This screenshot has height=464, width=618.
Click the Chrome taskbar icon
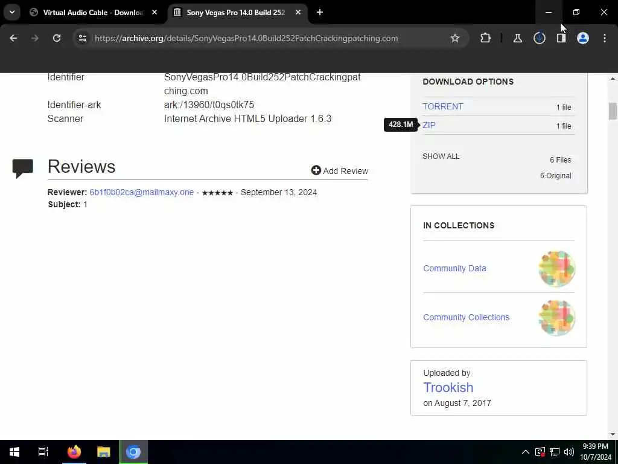(133, 452)
